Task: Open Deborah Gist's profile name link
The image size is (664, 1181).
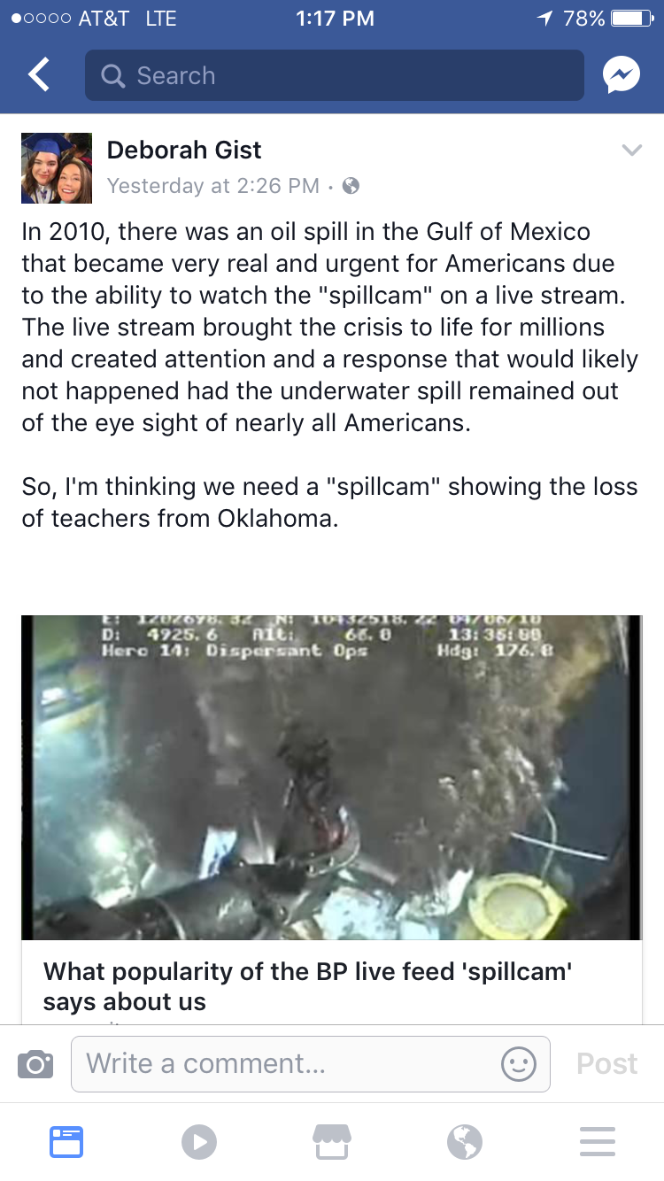Action: [184, 150]
